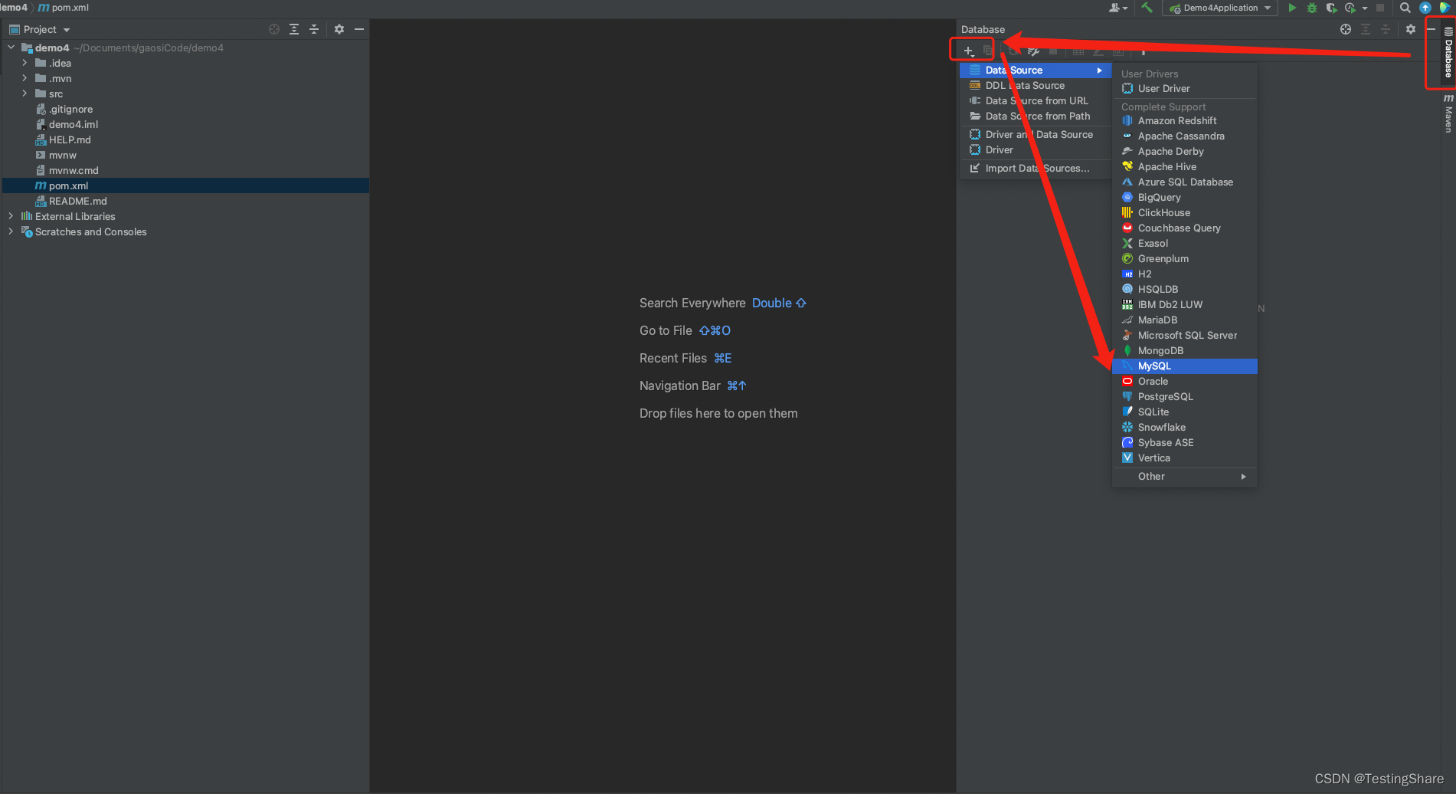Open Data Source Properties wrench icon
1456x794 pixels.
point(1033,51)
